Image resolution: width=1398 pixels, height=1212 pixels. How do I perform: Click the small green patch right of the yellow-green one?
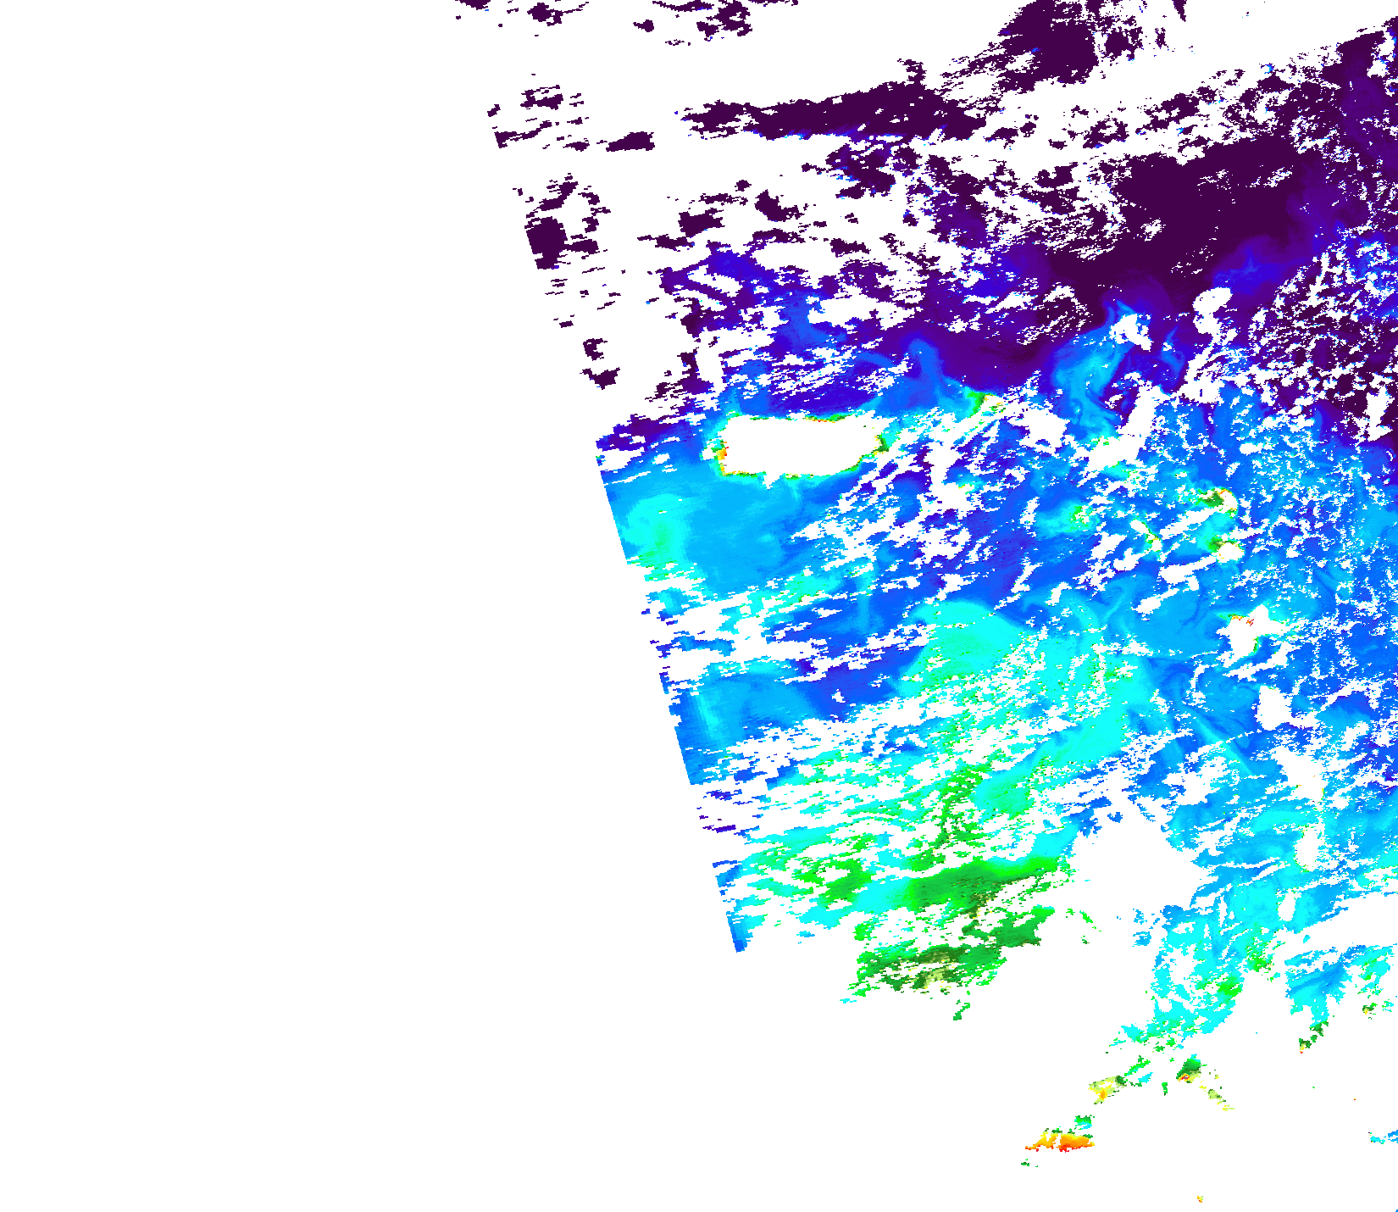coord(1190,1068)
